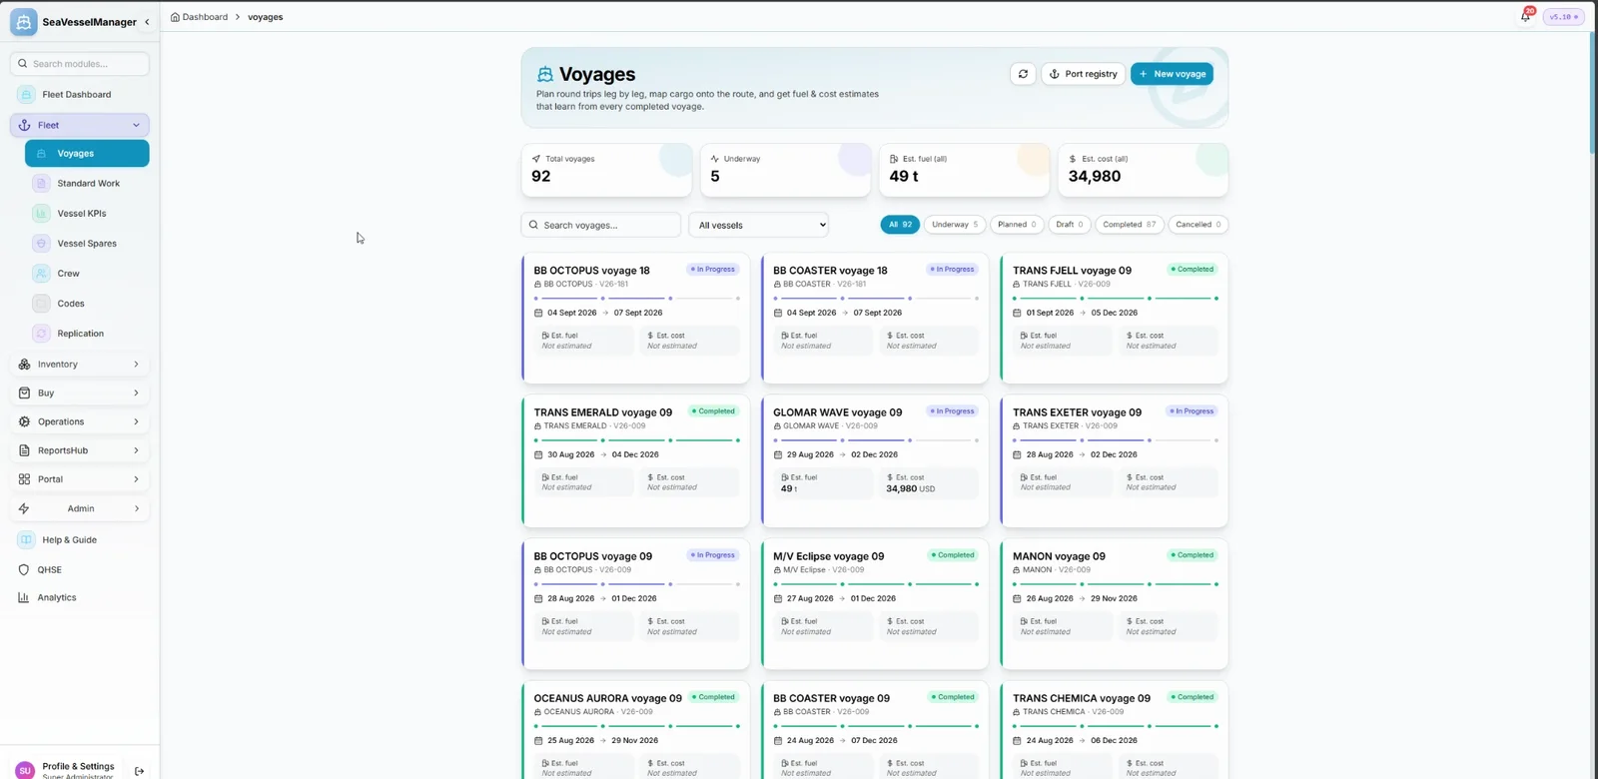Viewport: 1598px width, 779px height.
Task: Collapse the sidebar with the chevron
Action: tap(148, 22)
